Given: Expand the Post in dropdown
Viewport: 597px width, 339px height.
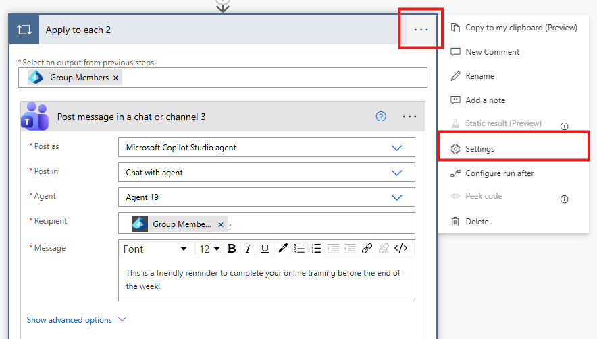Looking at the screenshot, I should (397, 173).
